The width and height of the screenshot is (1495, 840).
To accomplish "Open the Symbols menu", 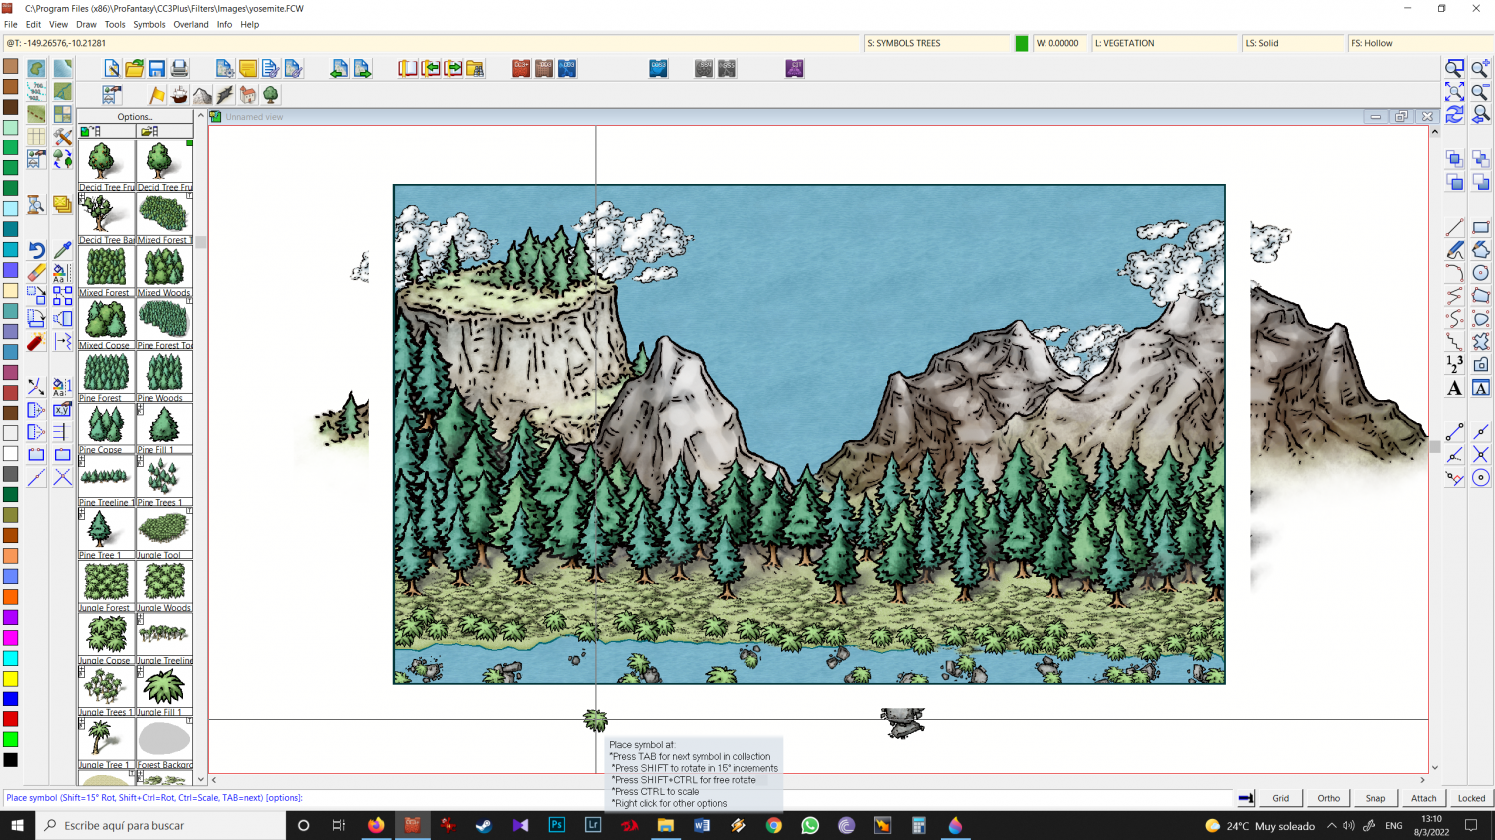I will (149, 24).
